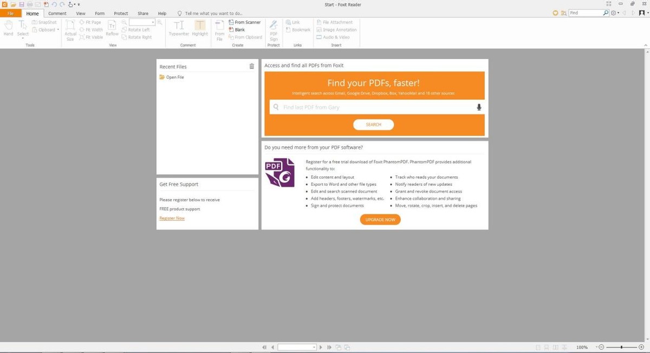Click the trash icon in Recent Files
The height and width of the screenshot is (353, 650).
251,66
